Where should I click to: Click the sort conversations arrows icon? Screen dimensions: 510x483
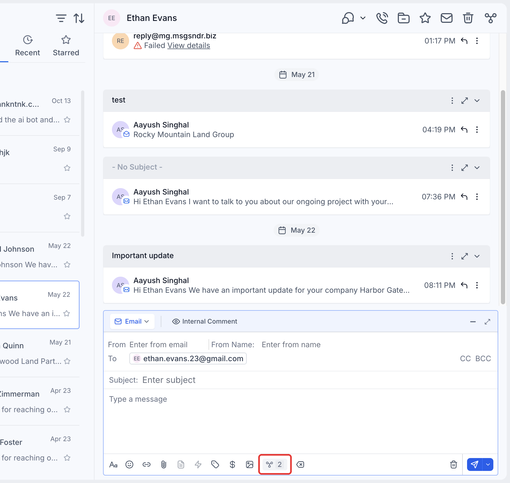(79, 18)
